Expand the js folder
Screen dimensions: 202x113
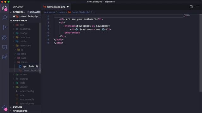(22, 50)
